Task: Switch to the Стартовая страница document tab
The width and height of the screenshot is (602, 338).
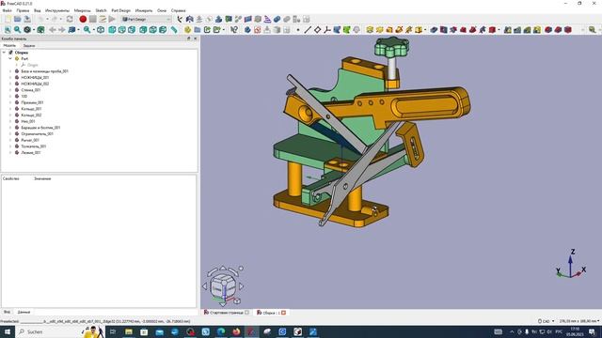Action: 227,313
